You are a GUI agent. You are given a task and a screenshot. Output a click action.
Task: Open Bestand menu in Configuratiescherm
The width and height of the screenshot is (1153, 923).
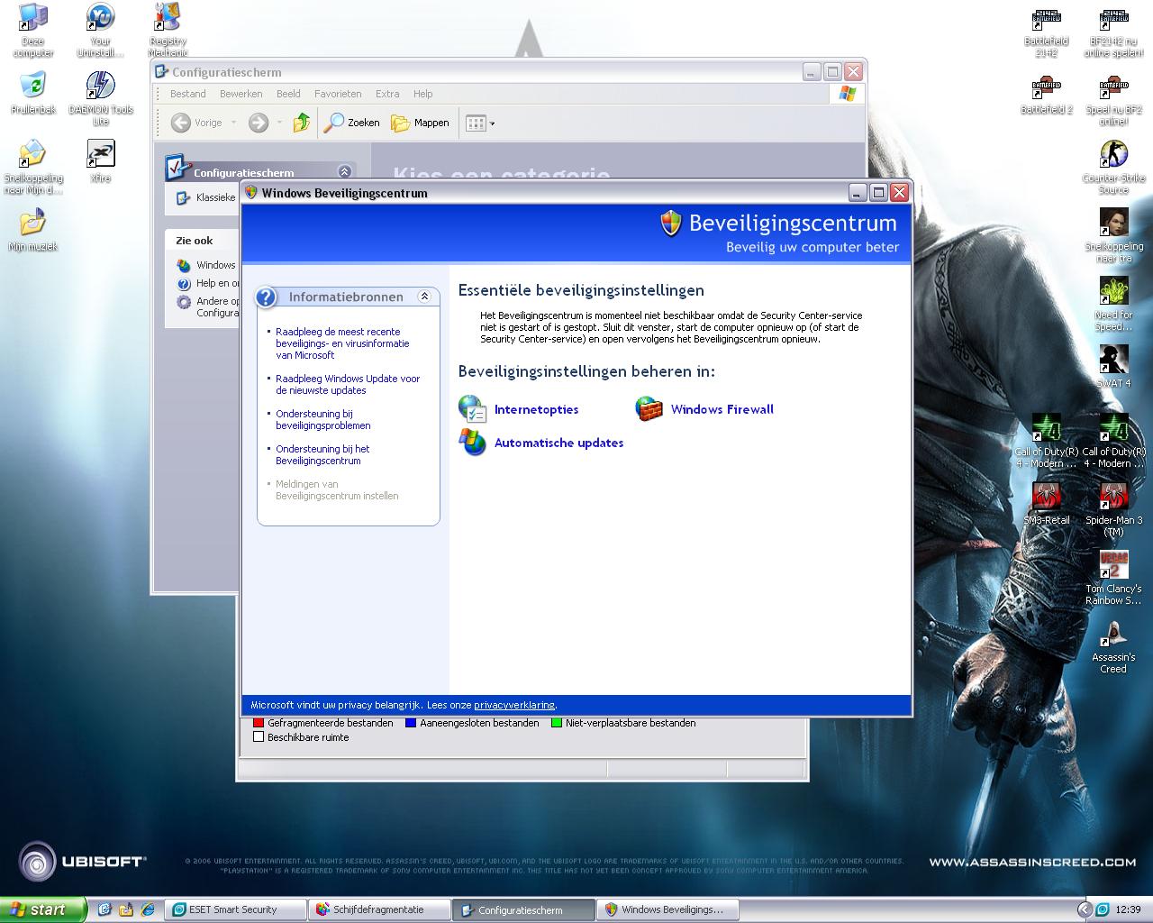pyautogui.click(x=188, y=94)
